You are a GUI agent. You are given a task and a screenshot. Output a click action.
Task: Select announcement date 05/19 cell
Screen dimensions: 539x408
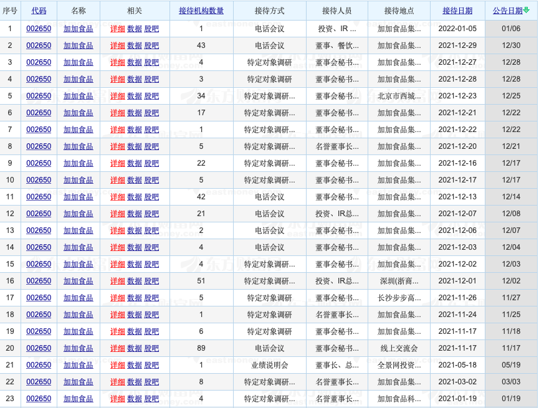[511, 365]
